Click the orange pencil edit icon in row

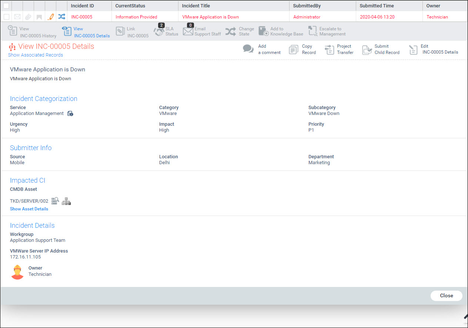click(51, 17)
